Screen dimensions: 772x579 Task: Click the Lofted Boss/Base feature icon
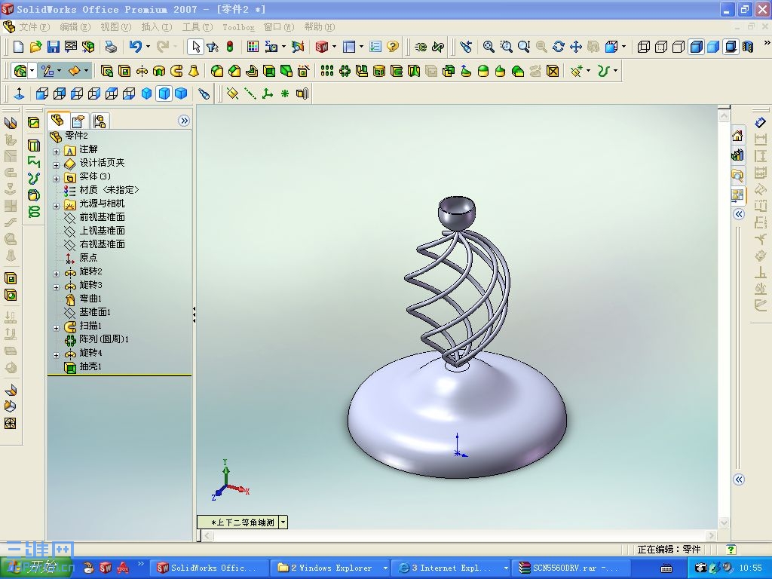pyautogui.click(x=194, y=71)
